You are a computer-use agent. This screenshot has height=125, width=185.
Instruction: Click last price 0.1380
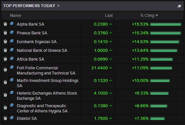pos(101,106)
